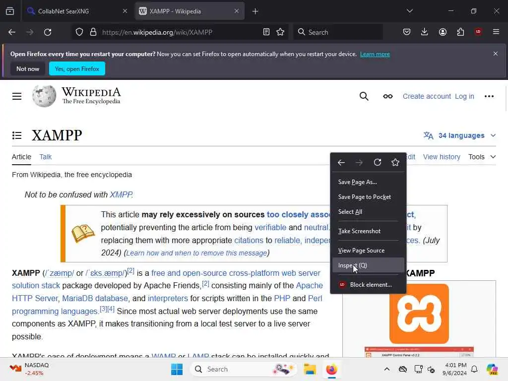Click Yes, open Firefox button
Viewport: 508px width, 381px height.
tap(77, 68)
